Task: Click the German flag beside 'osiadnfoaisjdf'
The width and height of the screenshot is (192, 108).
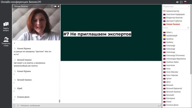Action: tap(164, 36)
